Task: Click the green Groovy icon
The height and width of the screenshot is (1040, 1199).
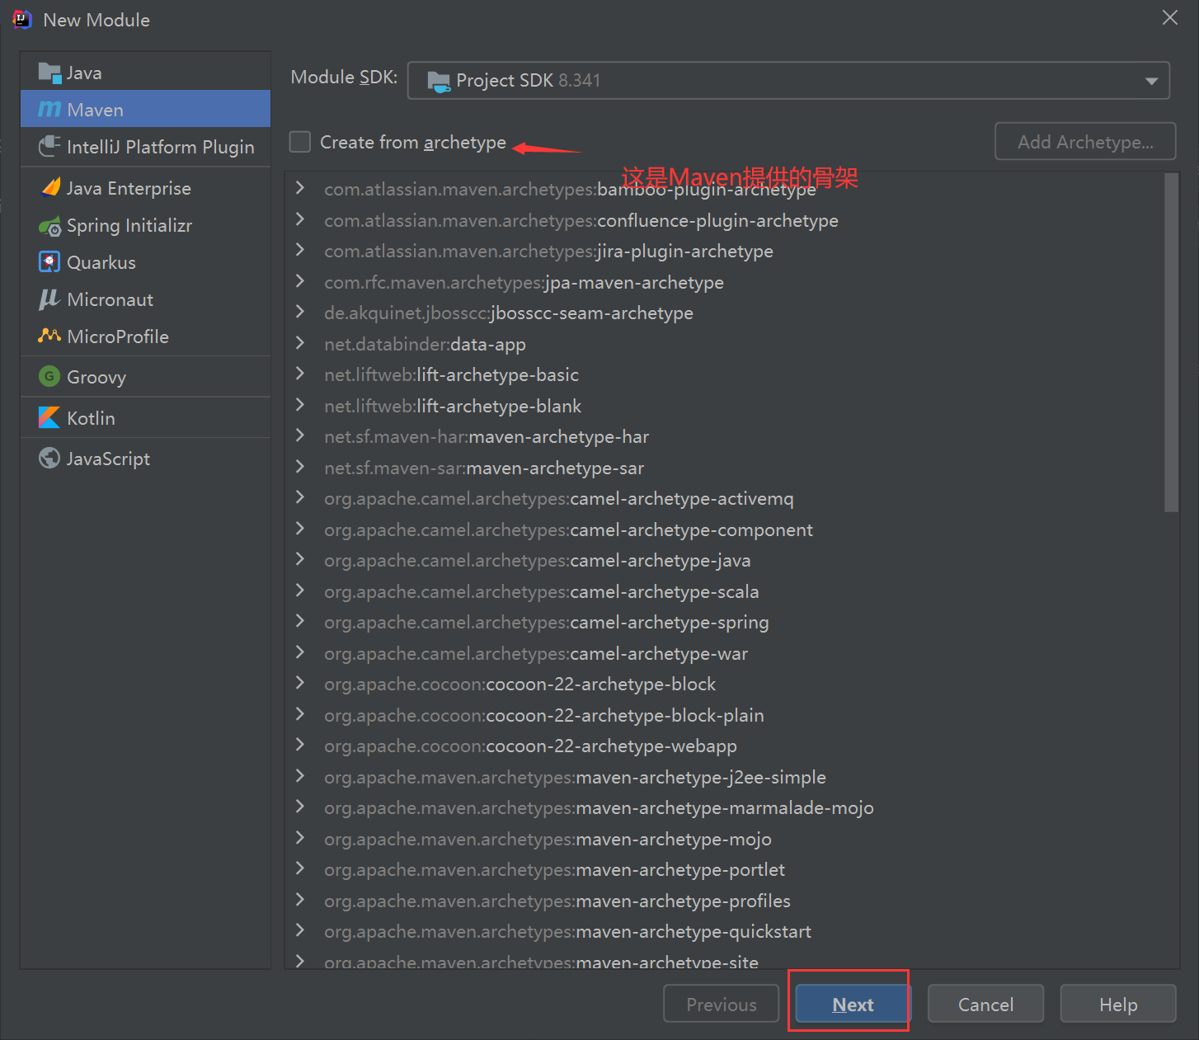Action: (49, 376)
